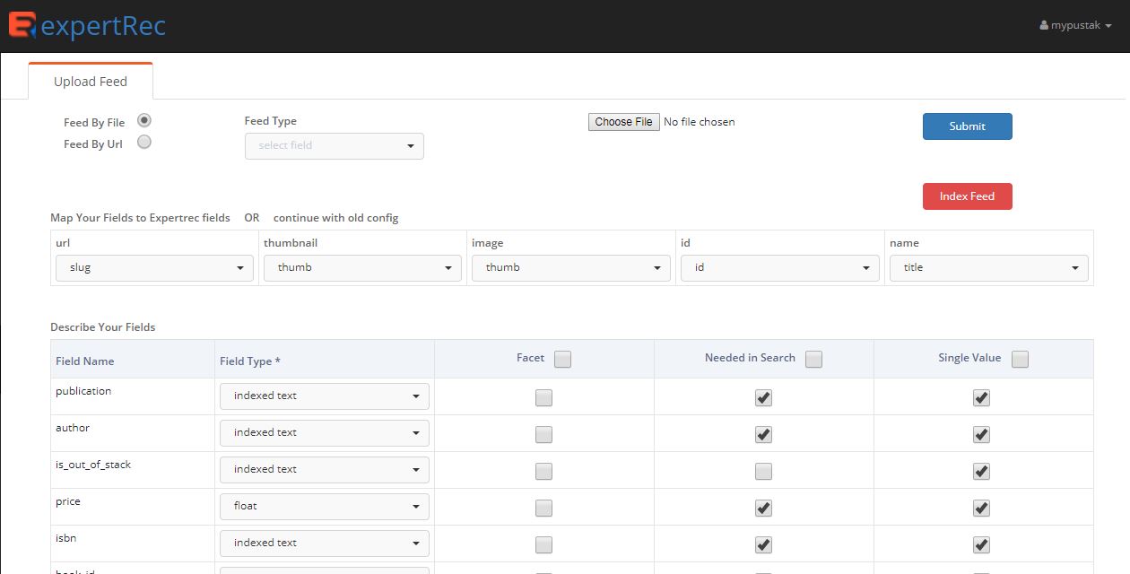The width and height of the screenshot is (1130, 574).
Task: Open the mypustak account dropdown
Action: (1076, 25)
